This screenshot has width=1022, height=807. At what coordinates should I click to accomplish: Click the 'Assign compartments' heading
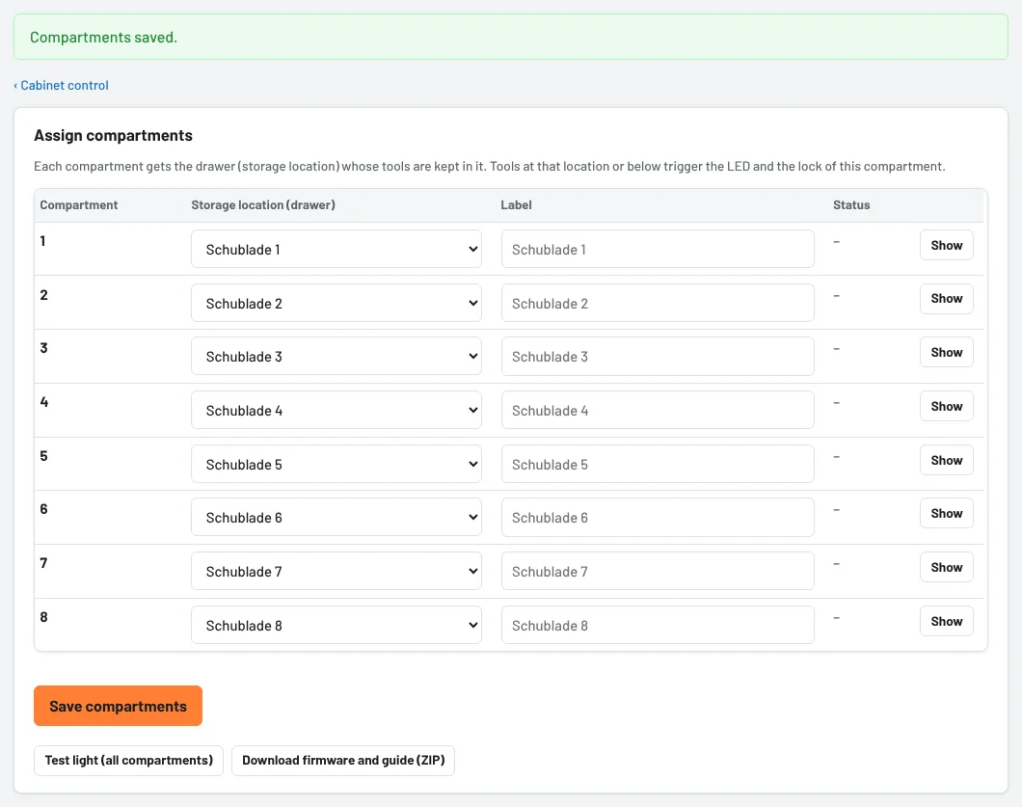tap(114, 136)
